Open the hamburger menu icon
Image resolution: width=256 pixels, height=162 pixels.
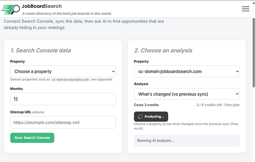click(245, 9)
